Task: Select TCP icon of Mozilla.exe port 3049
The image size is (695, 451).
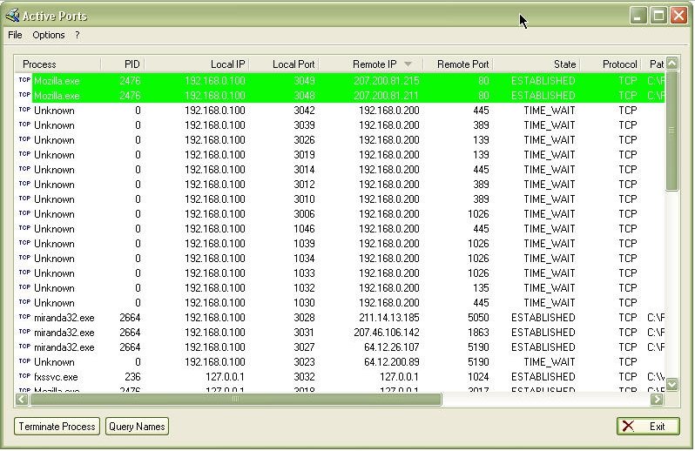Action: [x=24, y=80]
